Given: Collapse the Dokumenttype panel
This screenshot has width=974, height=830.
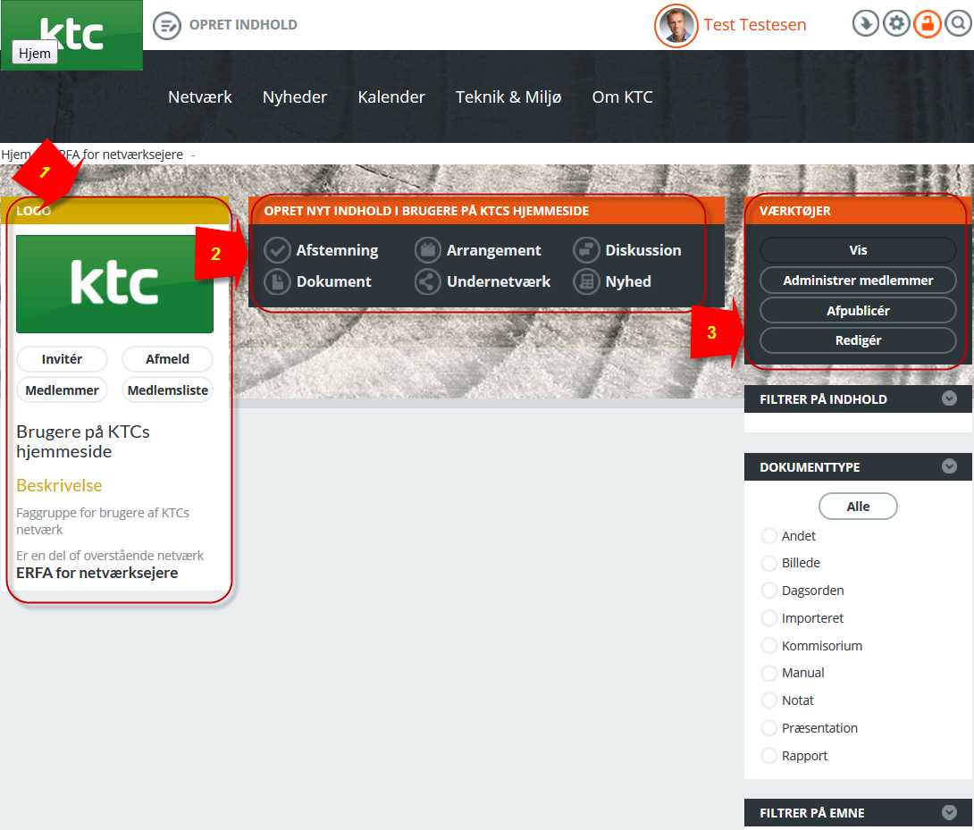Looking at the screenshot, I should tap(949, 466).
